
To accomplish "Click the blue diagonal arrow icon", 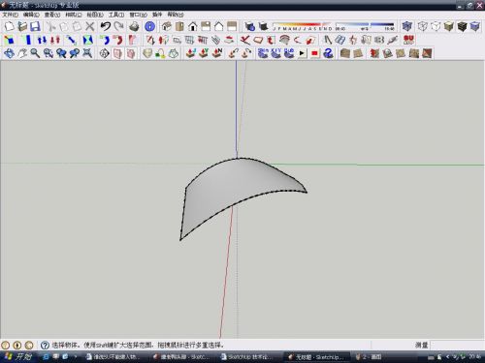I will 71,40.
